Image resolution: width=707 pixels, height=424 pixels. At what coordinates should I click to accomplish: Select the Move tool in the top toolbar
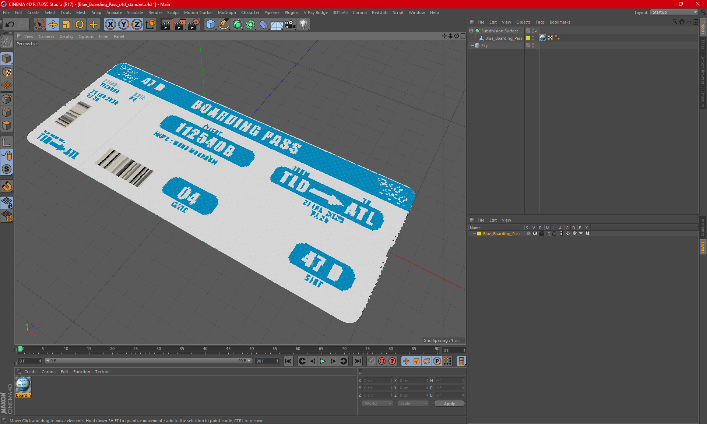53,25
